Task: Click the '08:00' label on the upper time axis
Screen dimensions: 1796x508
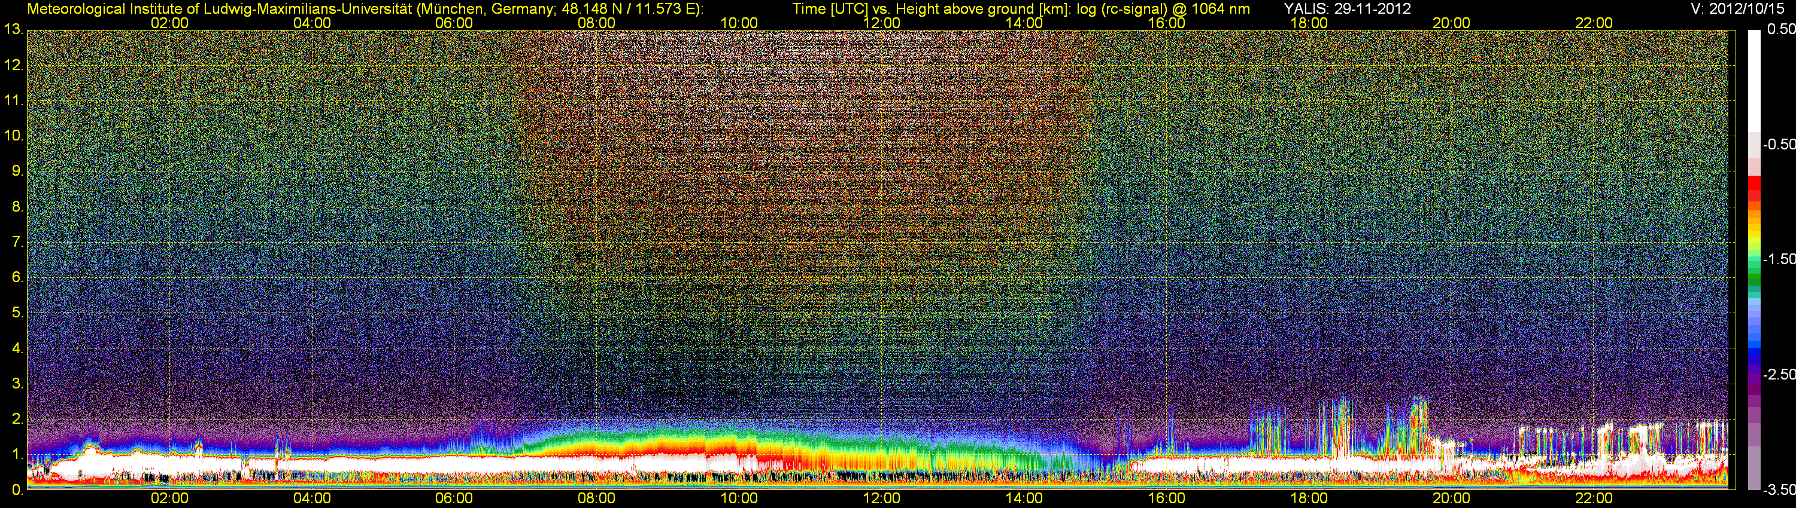Action: pos(597,23)
